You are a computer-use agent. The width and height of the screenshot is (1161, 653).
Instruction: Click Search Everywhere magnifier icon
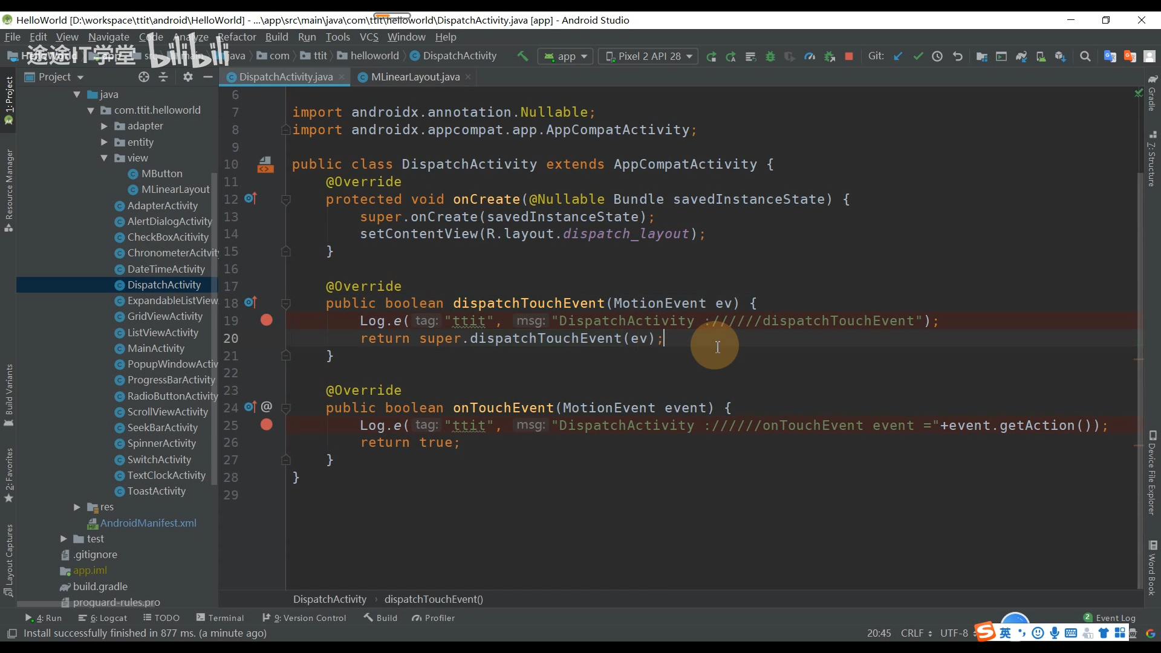pyautogui.click(x=1085, y=56)
